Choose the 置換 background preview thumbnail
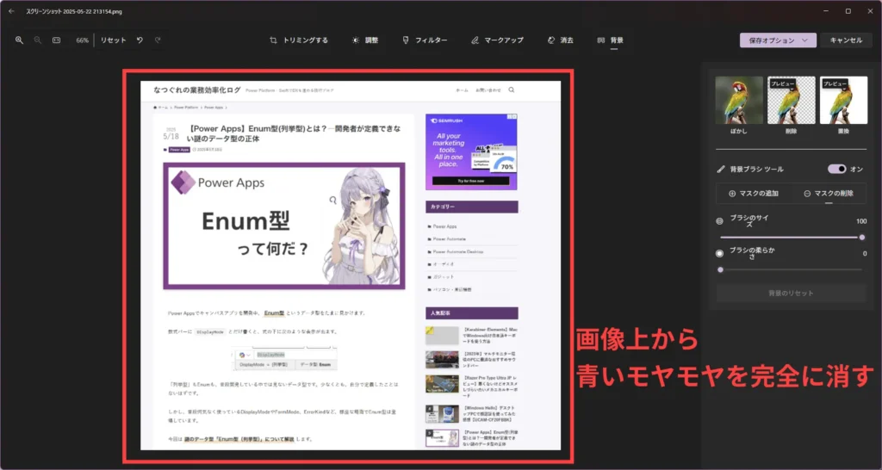The image size is (882, 470). [x=844, y=100]
